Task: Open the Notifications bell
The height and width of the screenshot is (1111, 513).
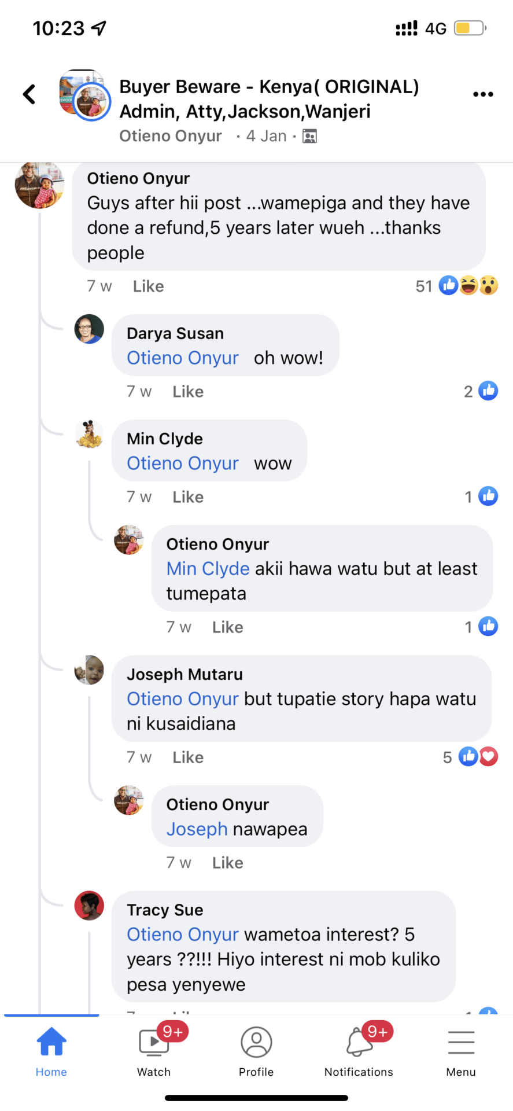Action: click(x=359, y=1051)
